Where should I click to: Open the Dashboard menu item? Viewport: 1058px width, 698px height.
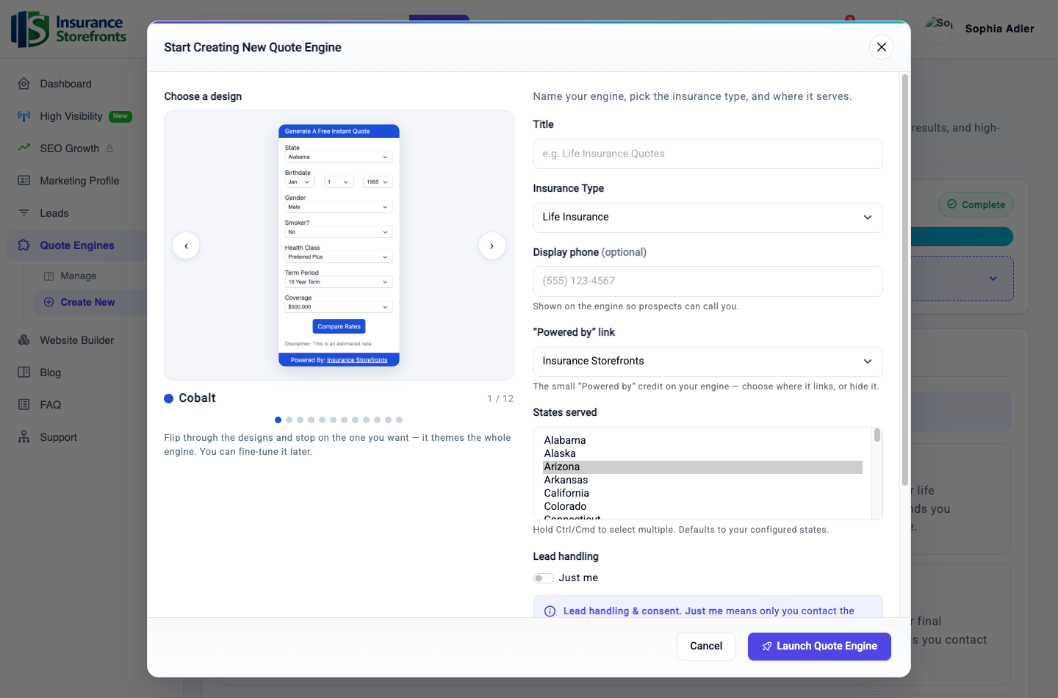coord(65,84)
